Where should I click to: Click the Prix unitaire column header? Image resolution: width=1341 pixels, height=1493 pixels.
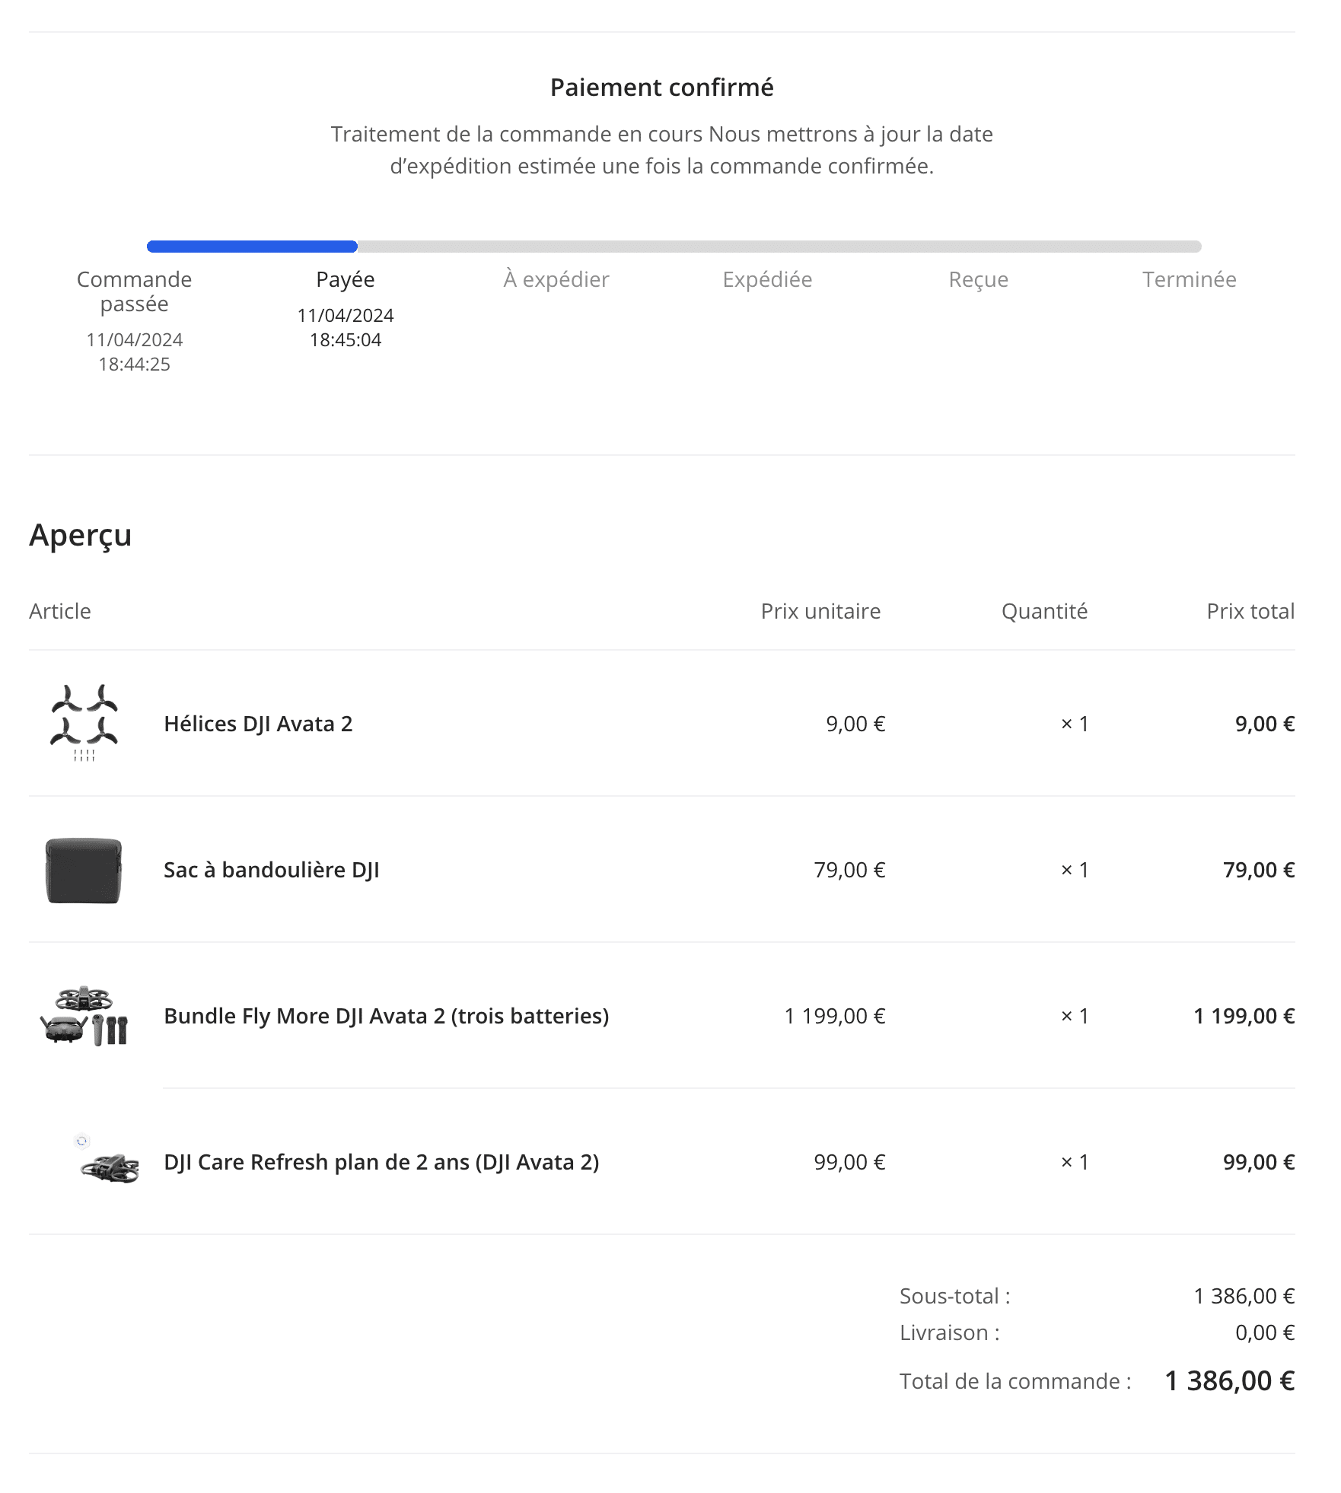coord(820,611)
